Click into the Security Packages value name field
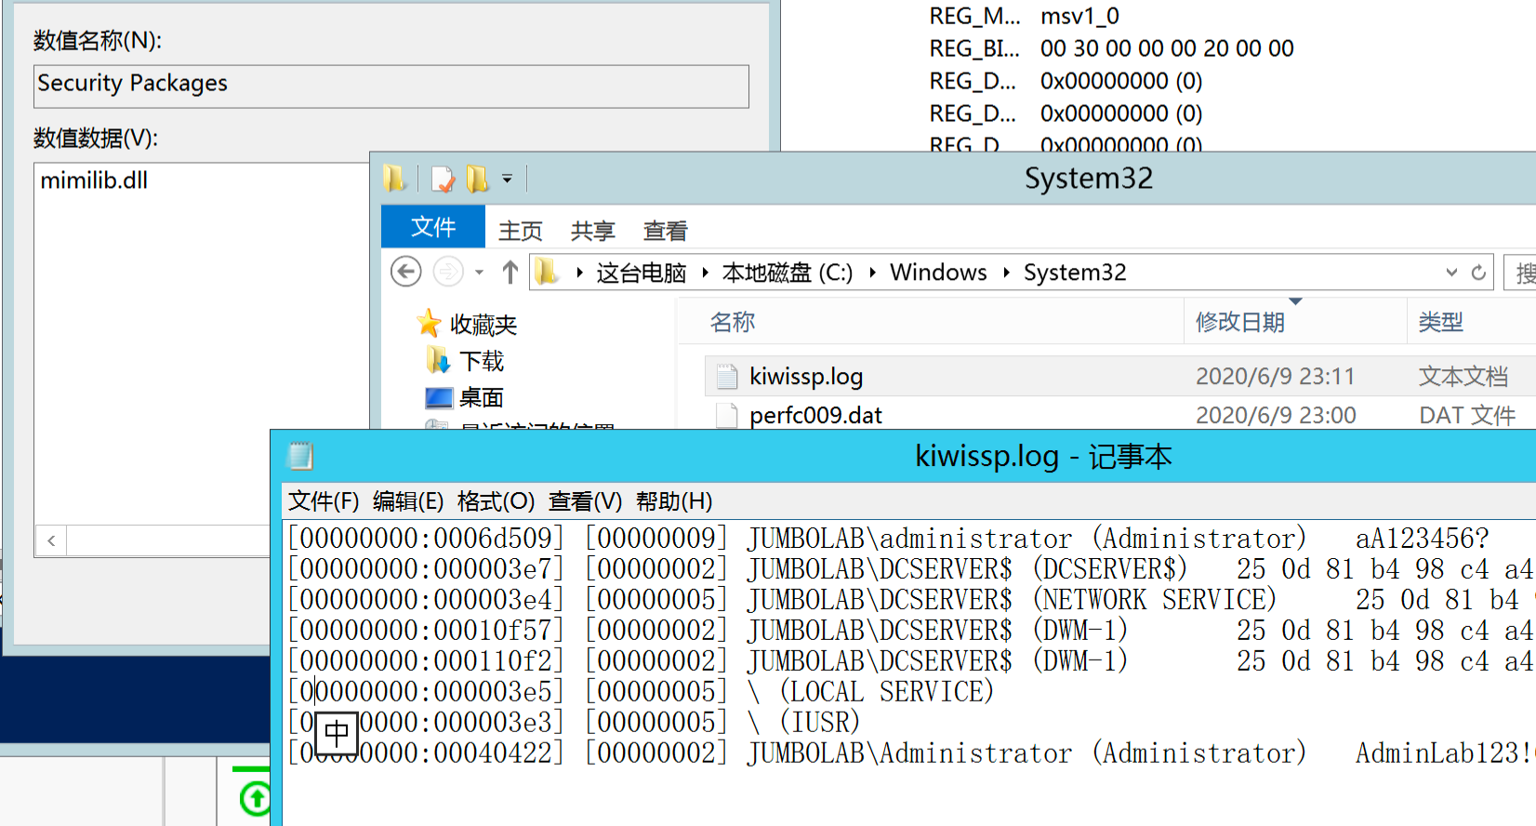This screenshot has height=826, width=1536. [391, 85]
